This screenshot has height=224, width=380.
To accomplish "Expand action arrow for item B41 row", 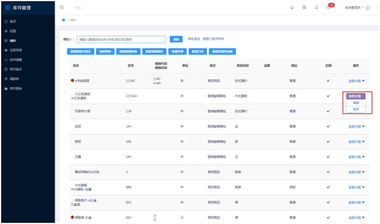I will pos(363,202).
